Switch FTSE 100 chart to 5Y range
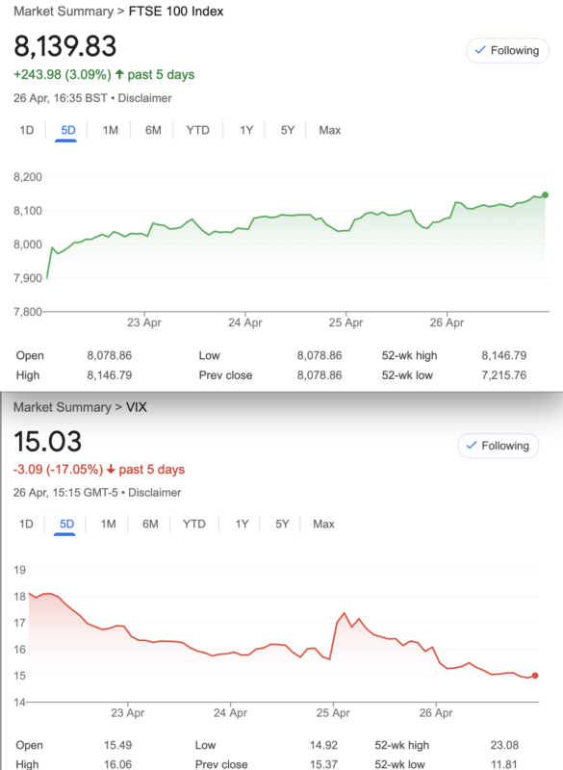This screenshot has width=563, height=770. click(287, 130)
